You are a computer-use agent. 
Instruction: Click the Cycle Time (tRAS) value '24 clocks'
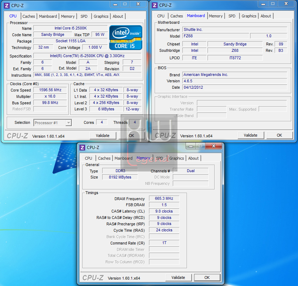pos(164,230)
